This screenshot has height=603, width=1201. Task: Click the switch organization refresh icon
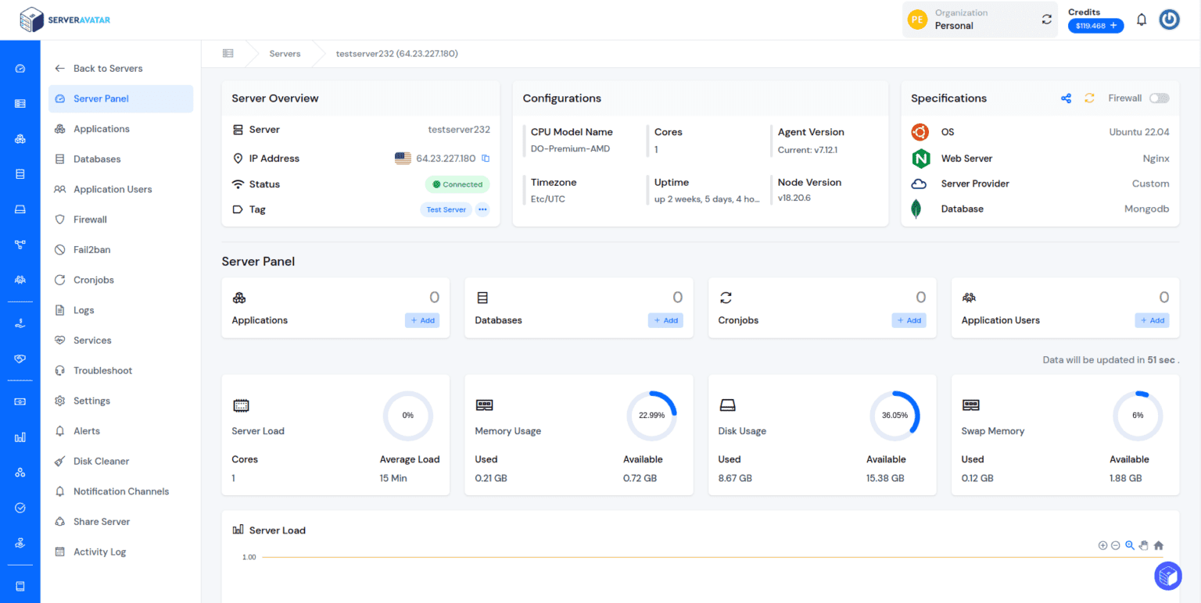tap(1047, 20)
